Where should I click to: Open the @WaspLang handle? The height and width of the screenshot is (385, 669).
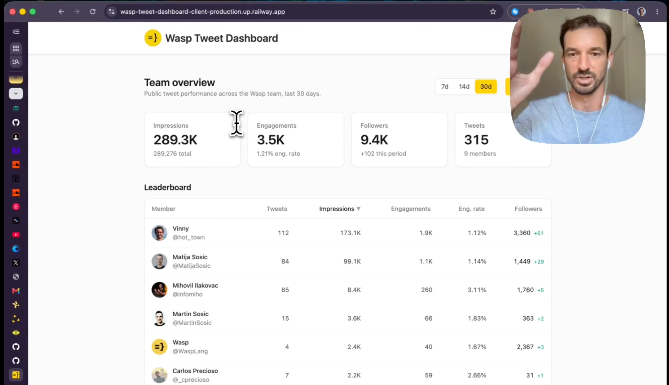pos(190,351)
